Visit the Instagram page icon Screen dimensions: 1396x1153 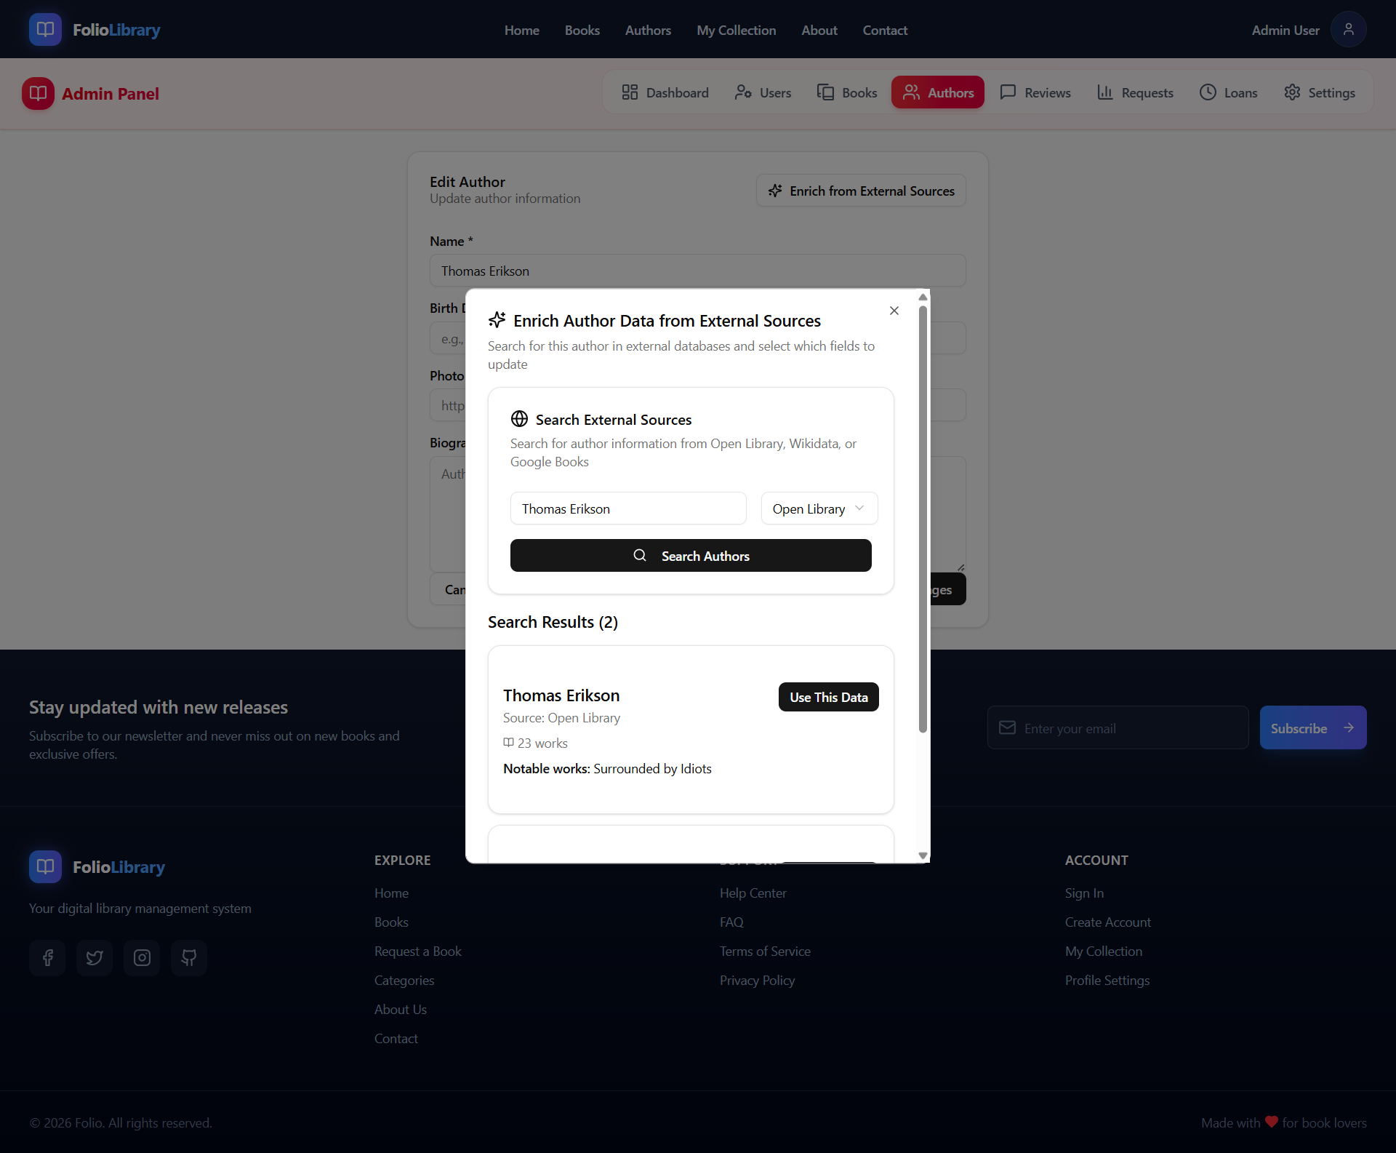142,957
